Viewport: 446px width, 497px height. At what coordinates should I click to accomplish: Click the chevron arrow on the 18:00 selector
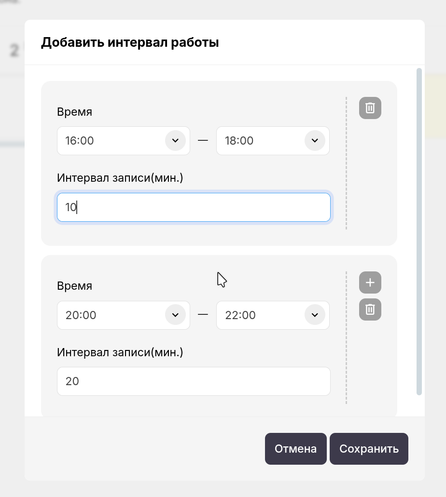(x=315, y=141)
